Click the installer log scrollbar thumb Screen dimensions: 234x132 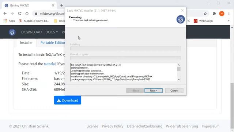coord(179,69)
